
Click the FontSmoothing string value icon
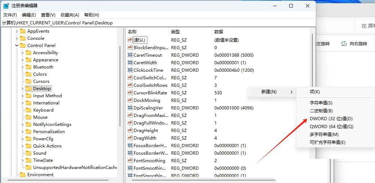[x=130, y=161]
